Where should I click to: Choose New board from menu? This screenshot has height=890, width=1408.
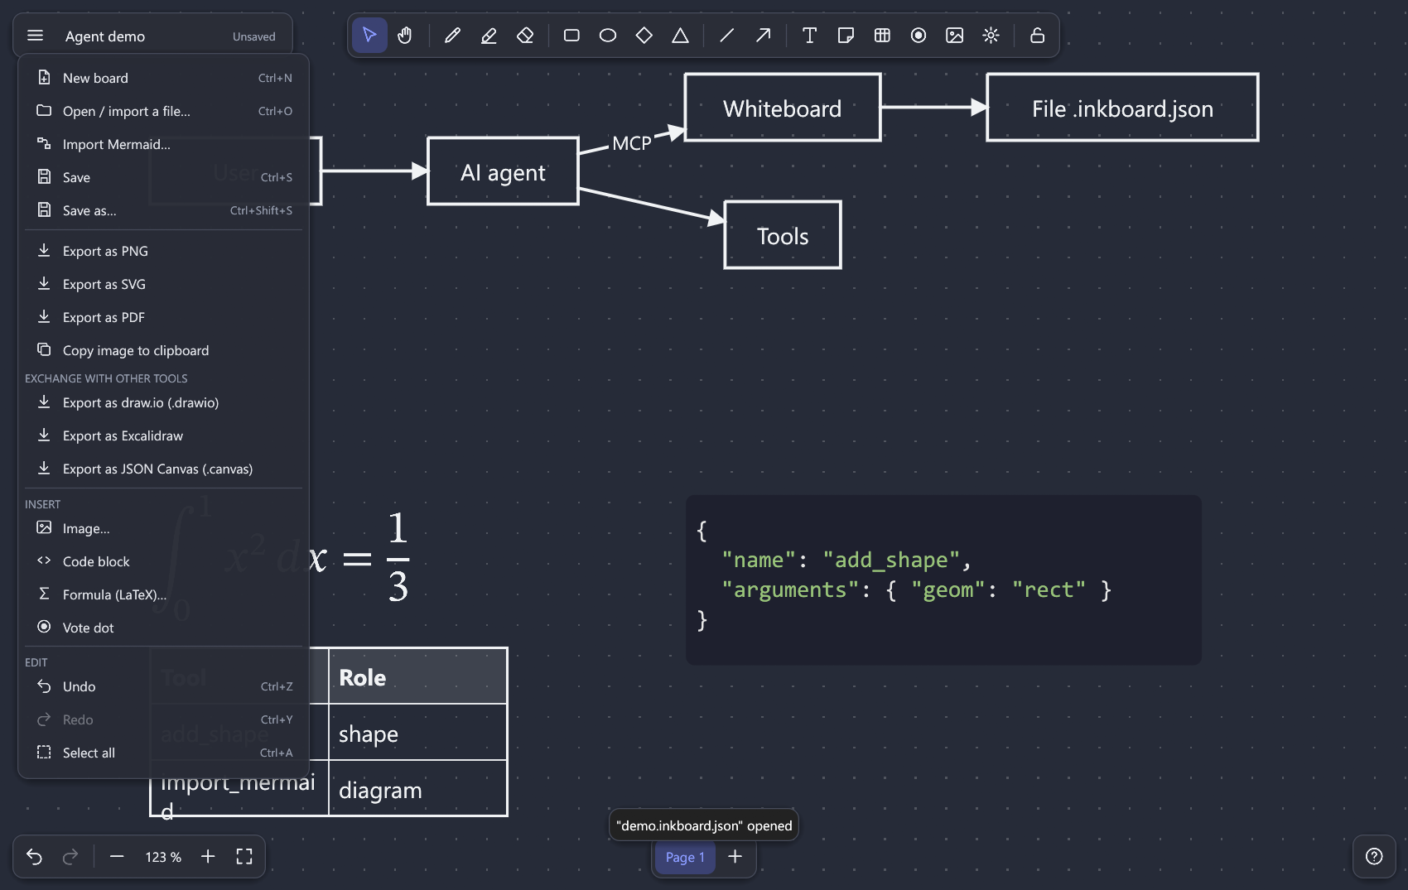164,78
